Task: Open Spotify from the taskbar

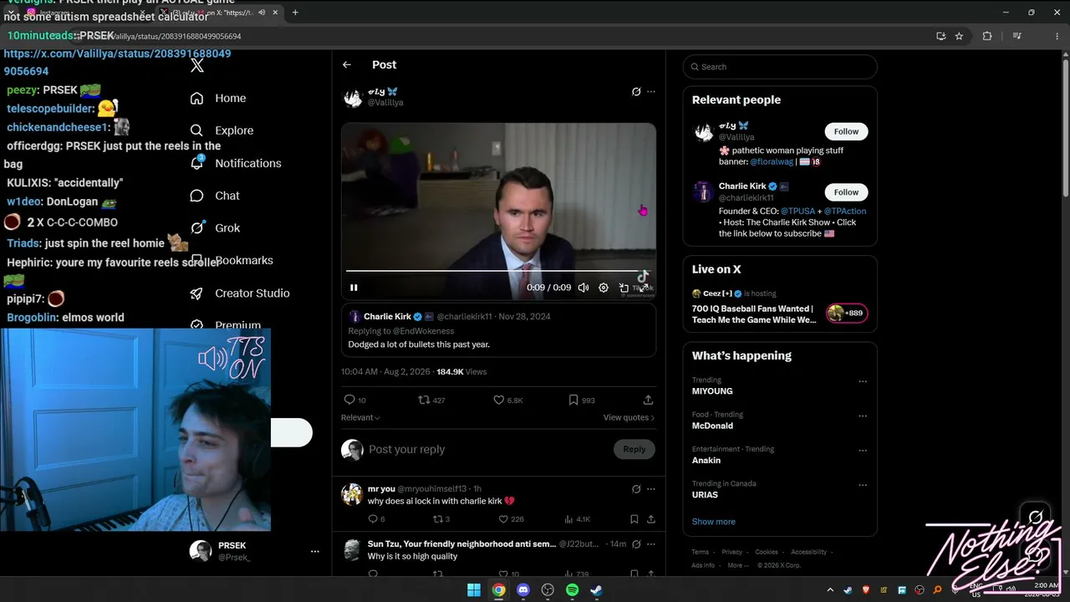Action: [572, 590]
